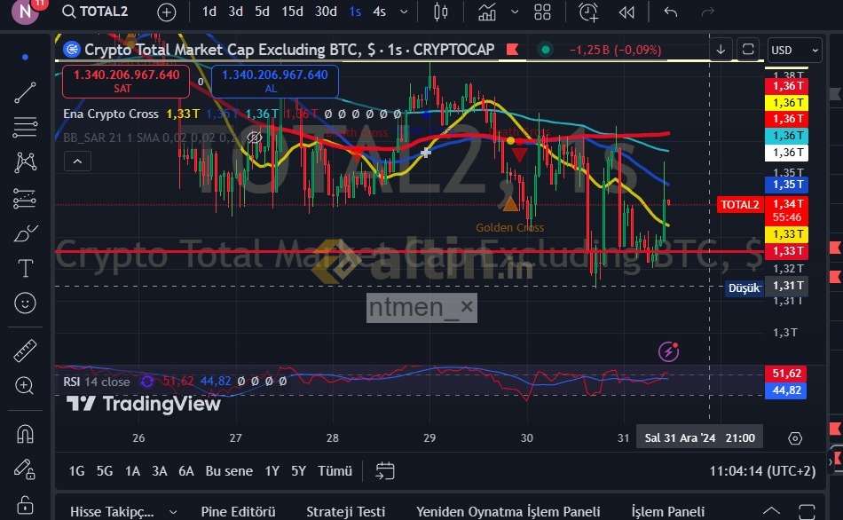Image resolution: width=843 pixels, height=520 pixels.
Task: Select the 4s interval
Action: pos(379,12)
